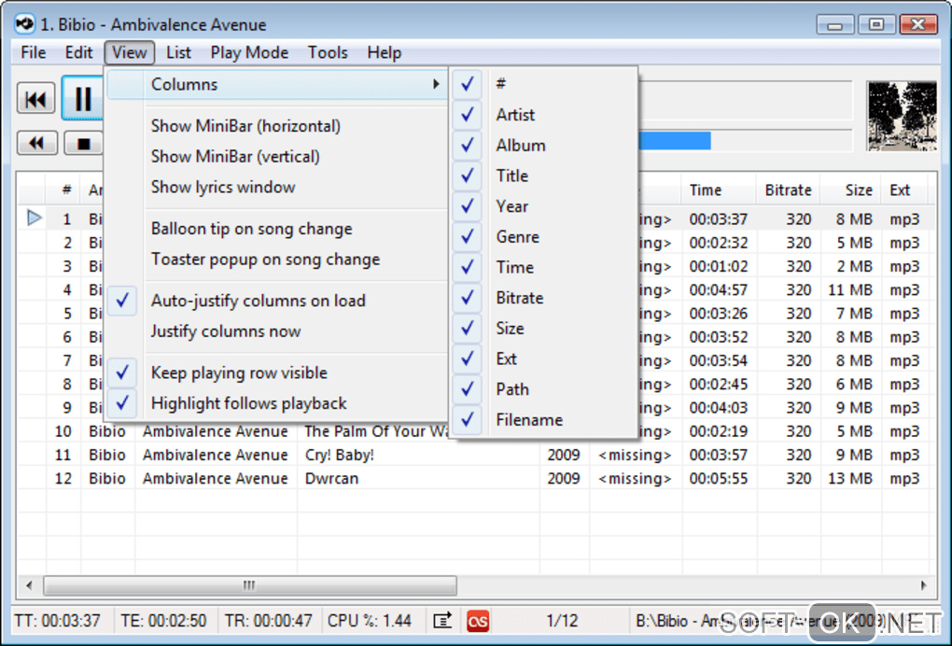Disable Keep playing row visible

click(277, 372)
